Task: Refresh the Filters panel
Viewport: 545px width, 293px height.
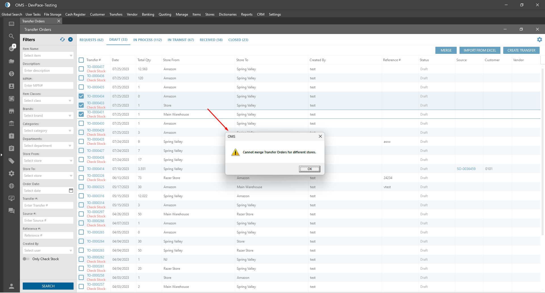Action: pyautogui.click(x=62, y=39)
